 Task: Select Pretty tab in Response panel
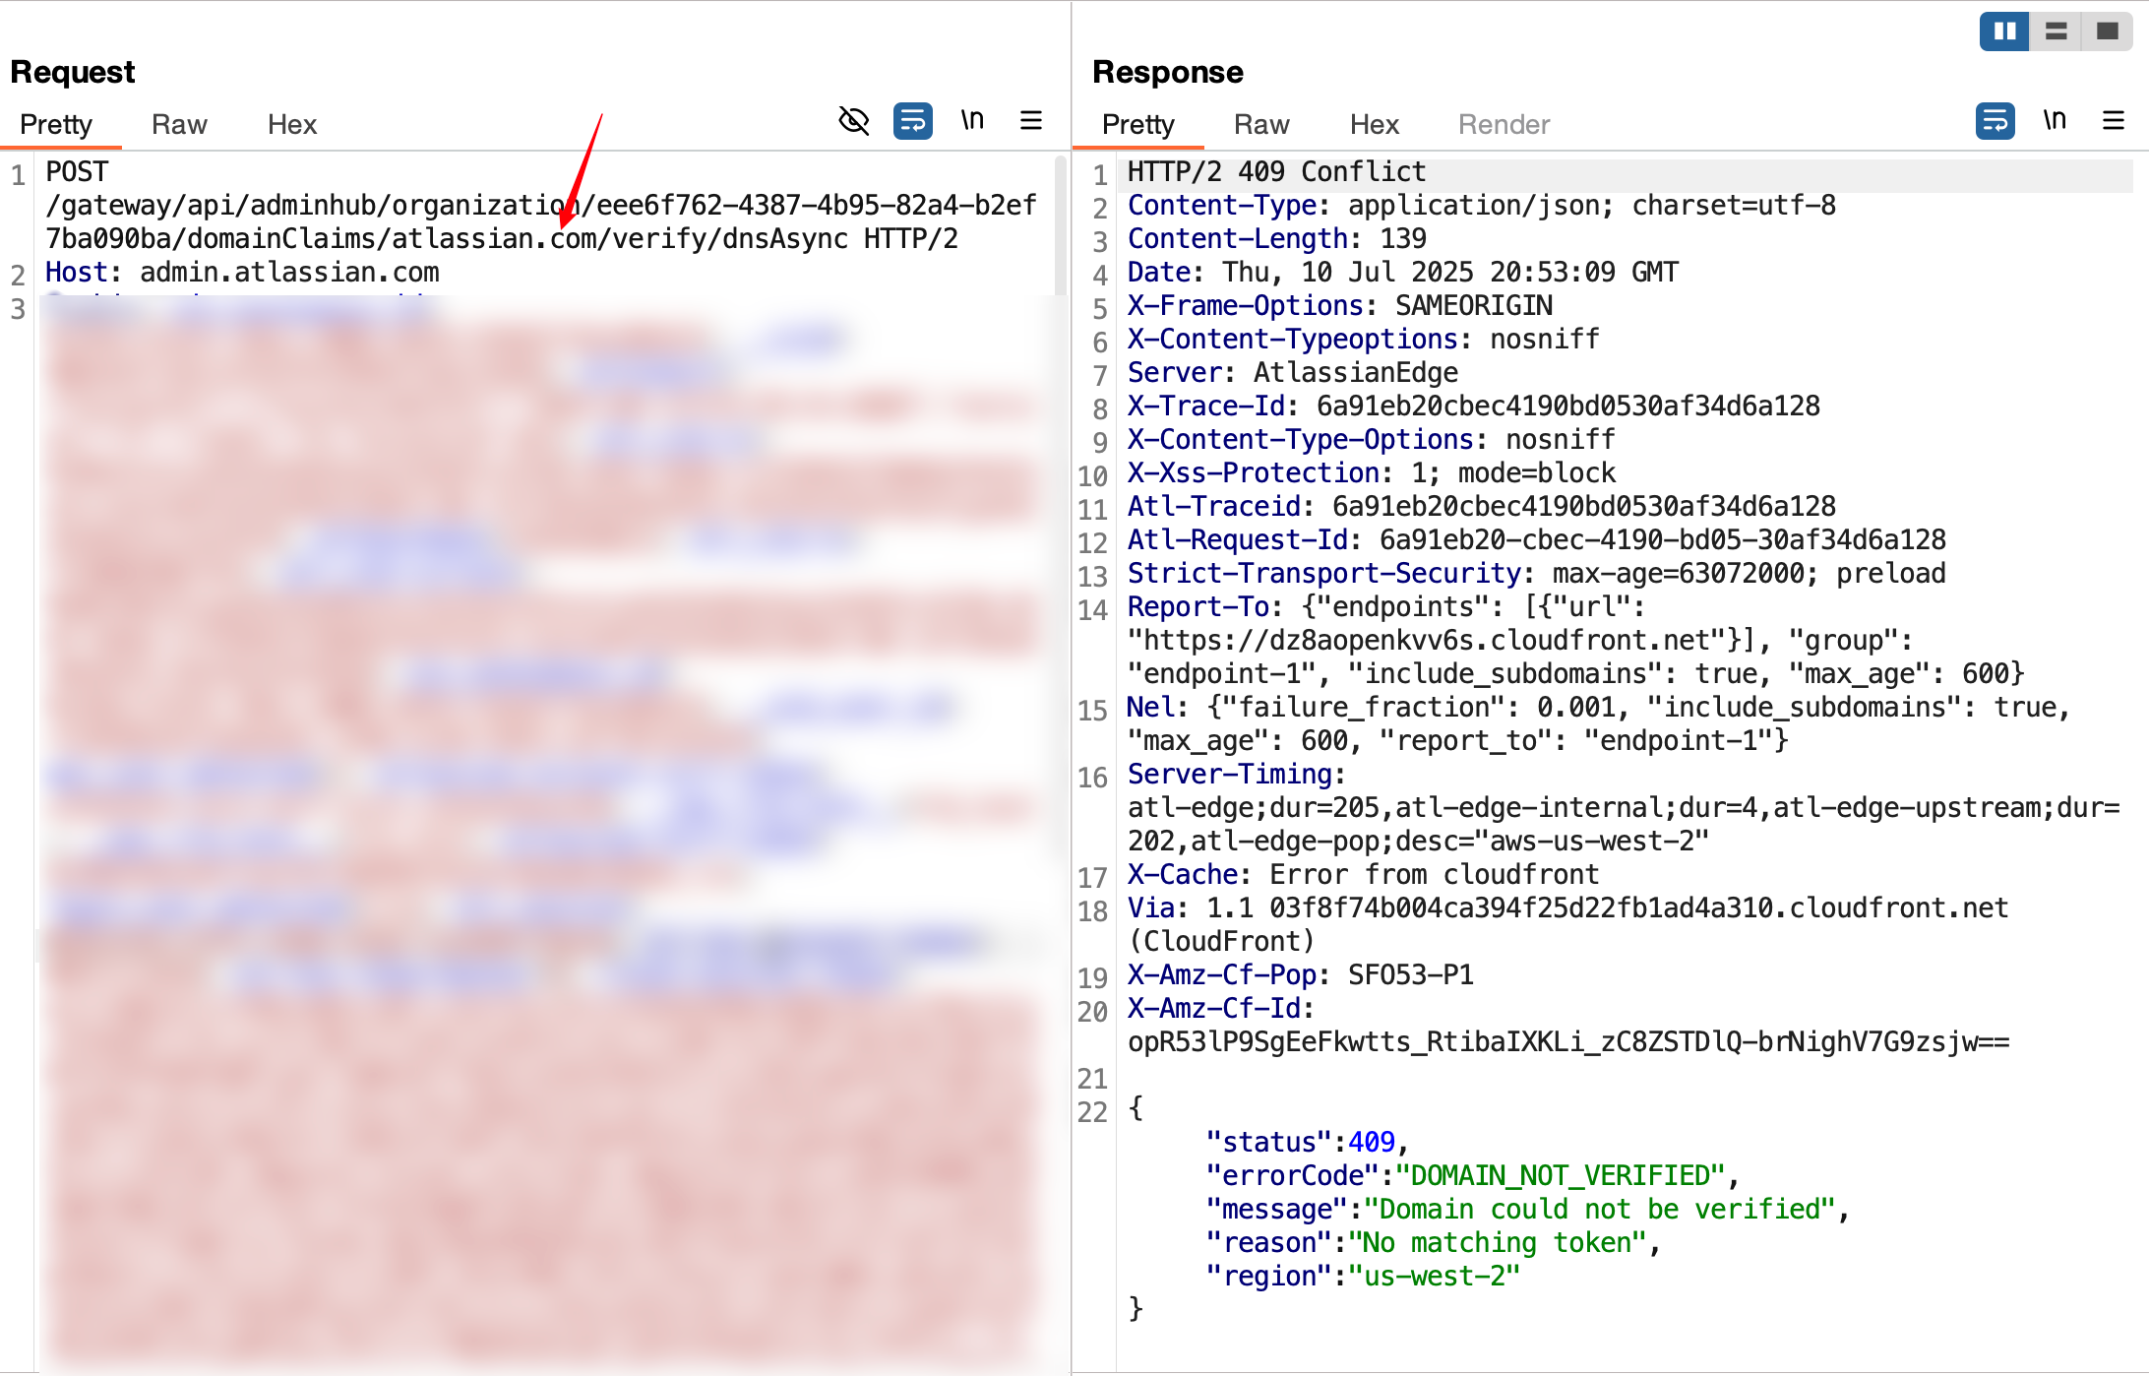coord(1138,125)
